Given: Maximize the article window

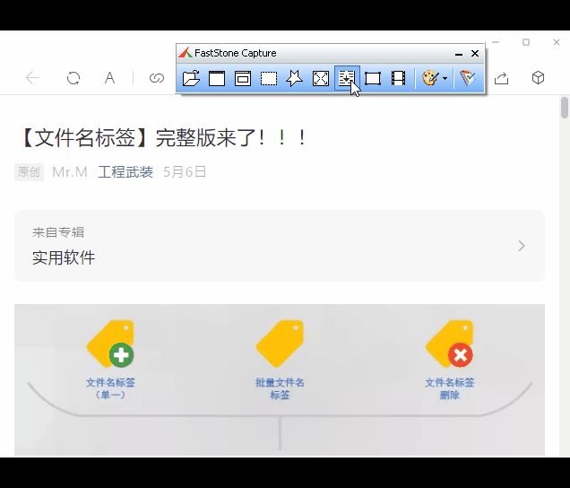Looking at the screenshot, I should (526, 42).
